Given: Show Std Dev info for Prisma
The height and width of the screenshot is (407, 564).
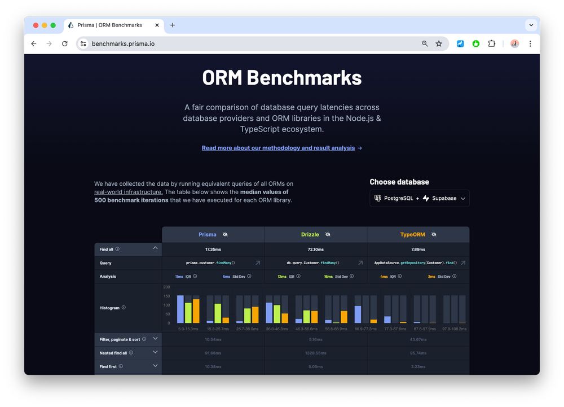Looking at the screenshot, I should (249, 277).
